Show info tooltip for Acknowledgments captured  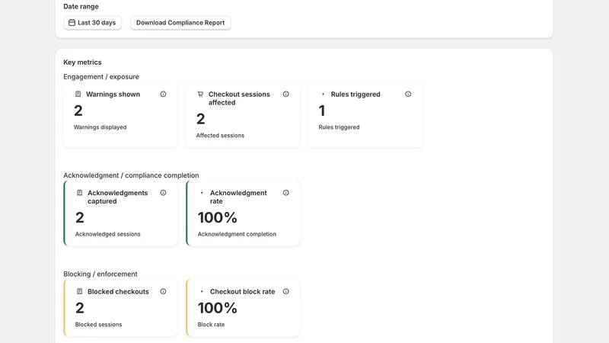(163, 193)
